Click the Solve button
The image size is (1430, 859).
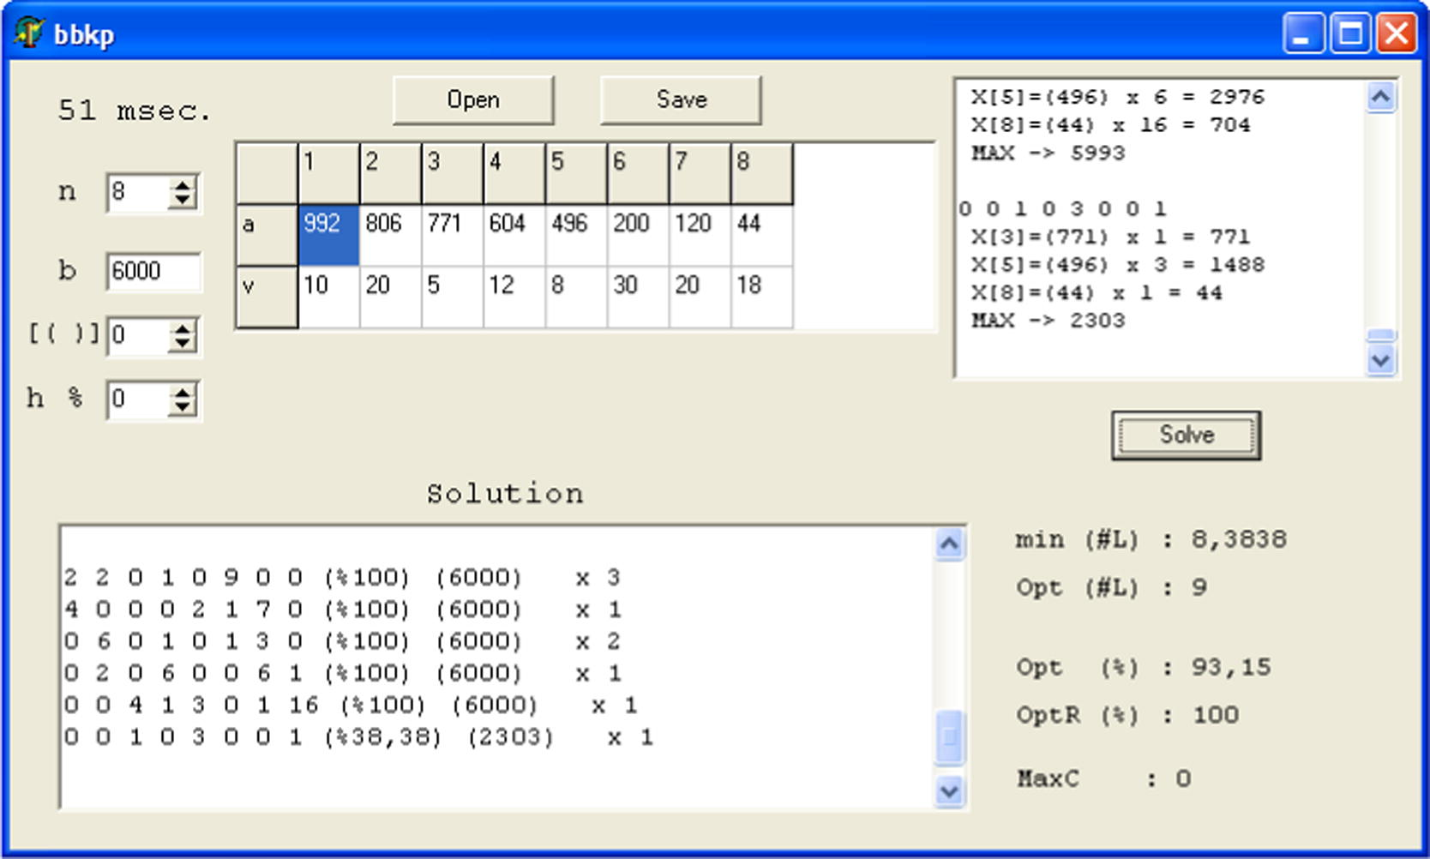coord(1186,436)
